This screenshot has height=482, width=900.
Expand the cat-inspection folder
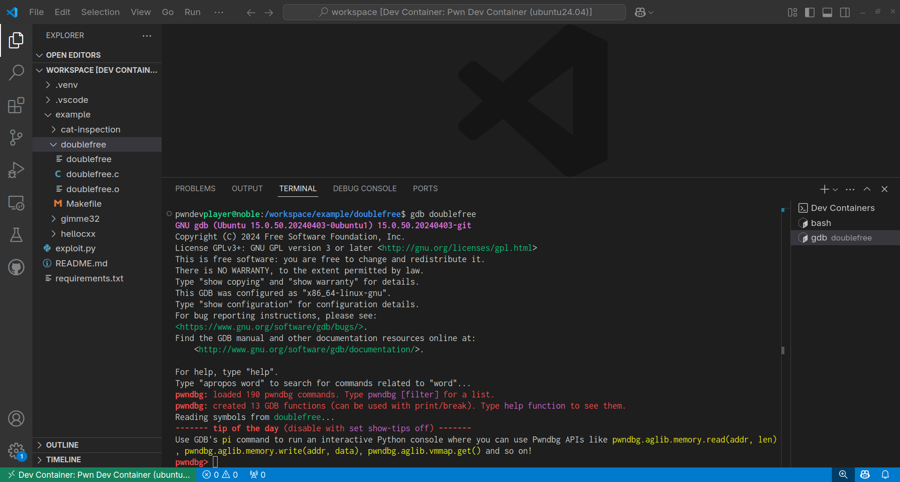point(90,130)
